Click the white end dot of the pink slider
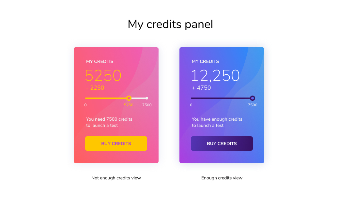Screen dimensions: 338x197 tap(147, 98)
